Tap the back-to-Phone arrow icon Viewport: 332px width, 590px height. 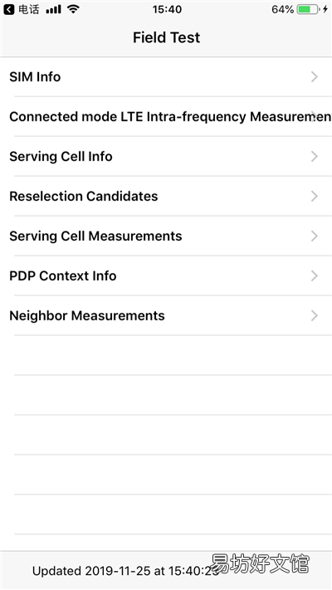[9, 9]
